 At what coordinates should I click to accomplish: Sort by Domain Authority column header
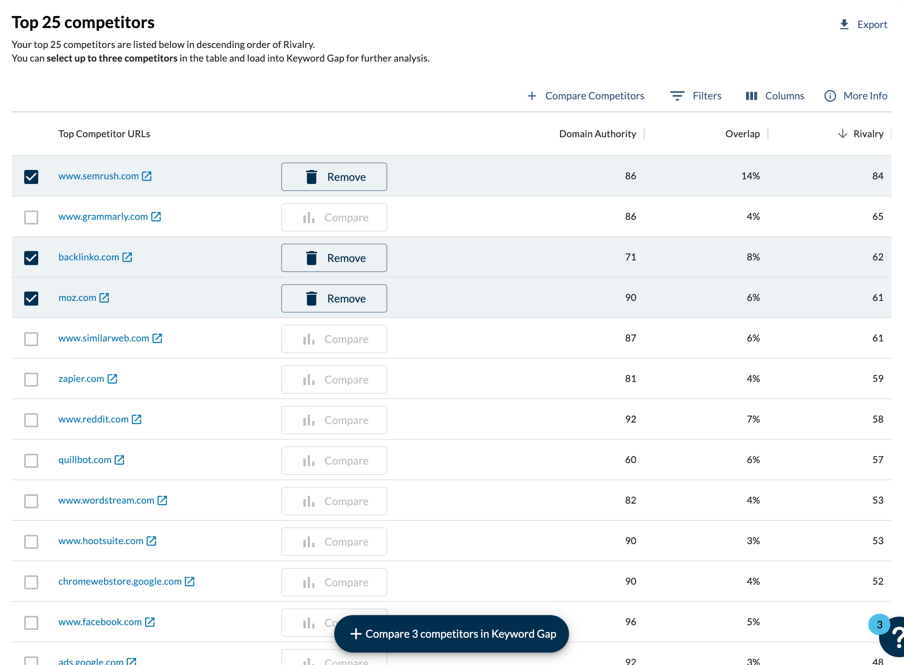(x=597, y=134)
